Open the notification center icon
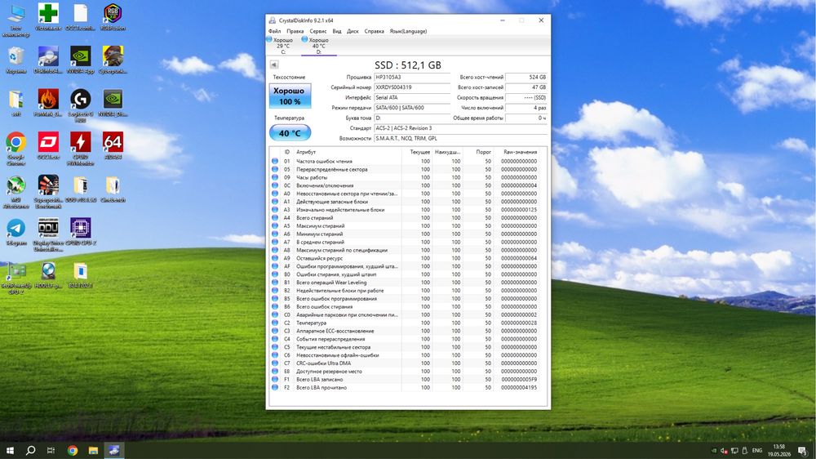Viewport: 816px width, 459px height. tap(802, 451)
